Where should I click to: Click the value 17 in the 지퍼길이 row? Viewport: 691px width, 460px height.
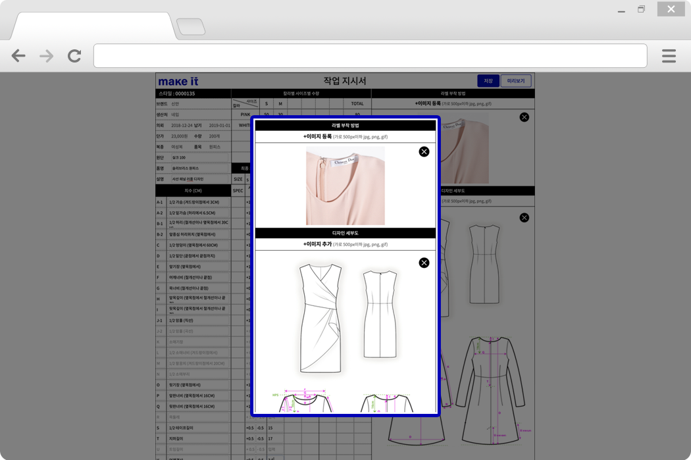[270, 439]
